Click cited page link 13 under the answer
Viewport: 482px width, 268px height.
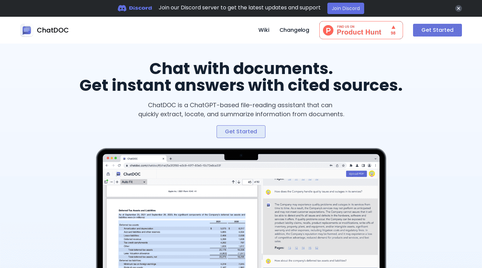pyautogui.click(x=290, y=248)
